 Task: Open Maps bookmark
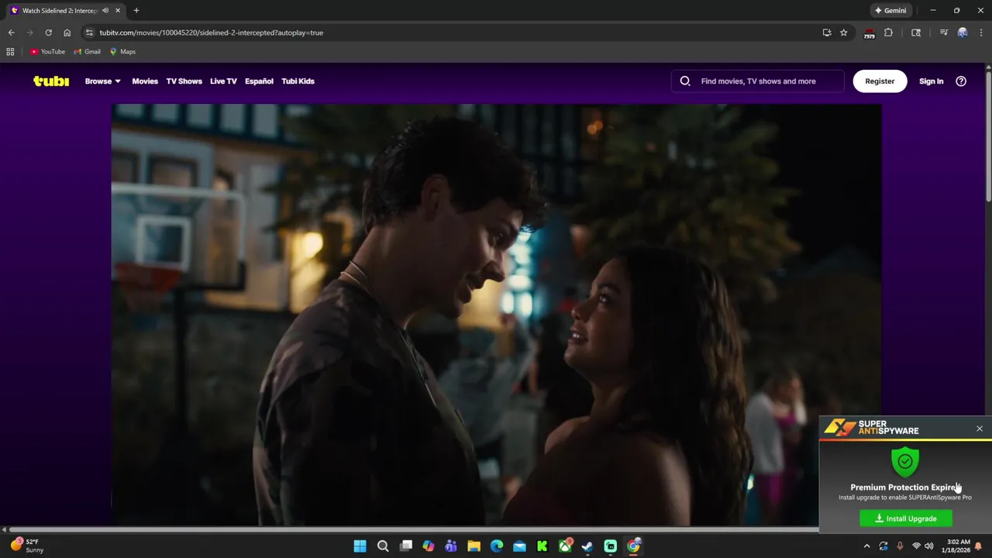[x=122, y=52]
